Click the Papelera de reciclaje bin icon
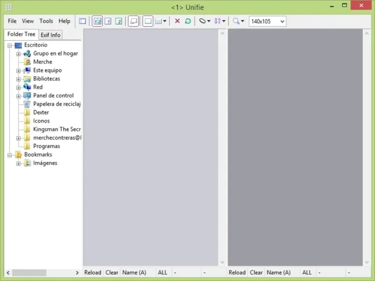 [27, 104]
